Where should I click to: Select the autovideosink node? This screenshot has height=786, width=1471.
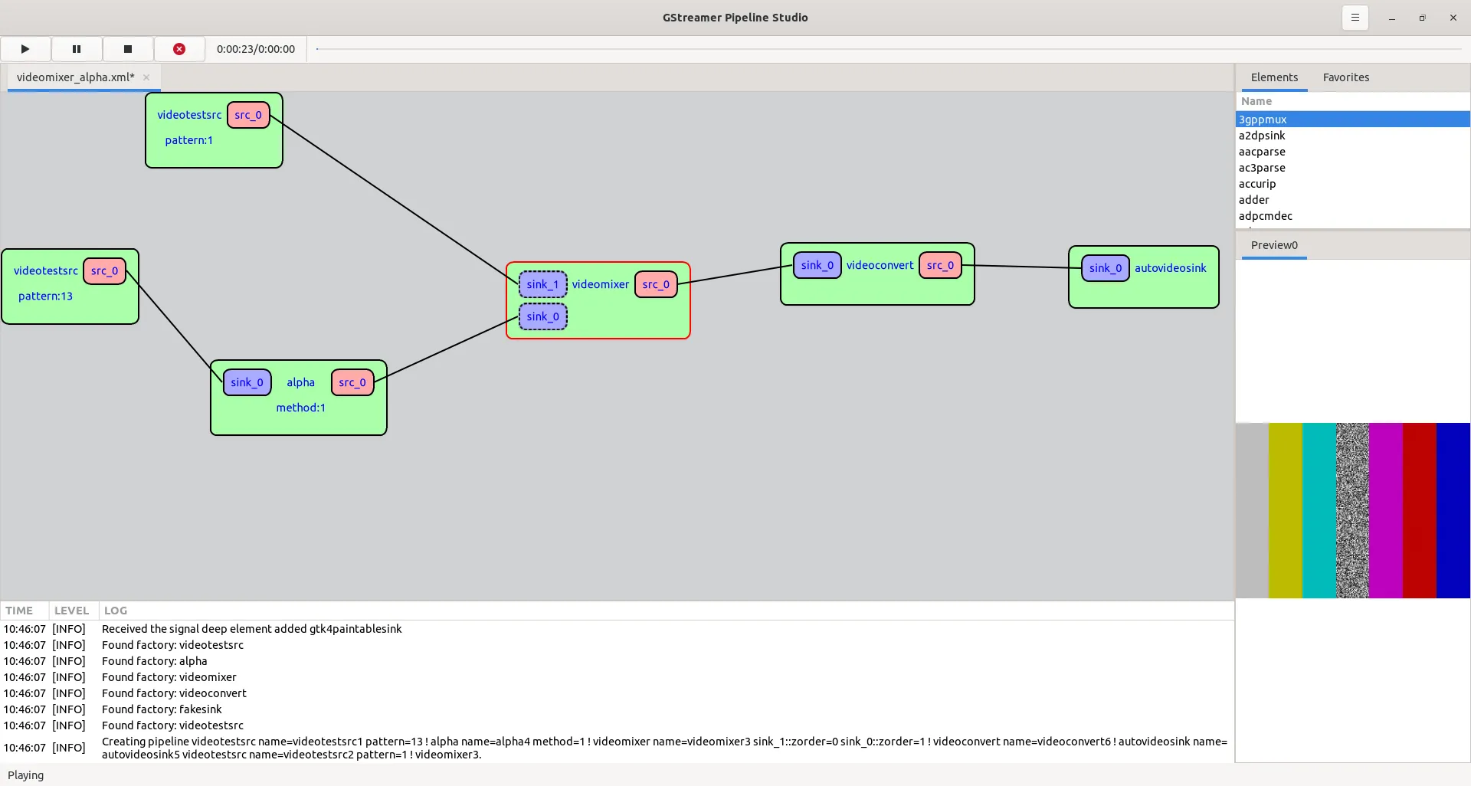click(1170, 268)
